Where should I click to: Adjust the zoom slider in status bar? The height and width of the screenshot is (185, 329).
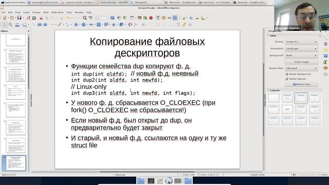(308, 175)
